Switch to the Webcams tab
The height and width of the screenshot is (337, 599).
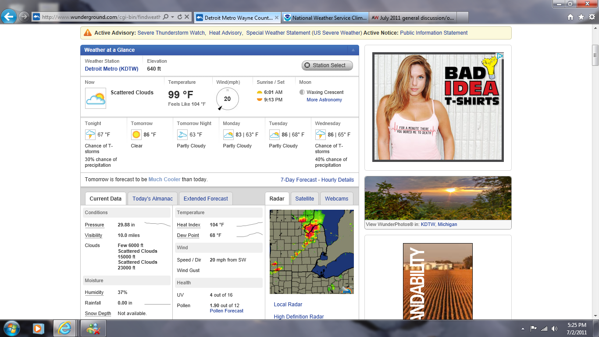[x=336, y=199]
